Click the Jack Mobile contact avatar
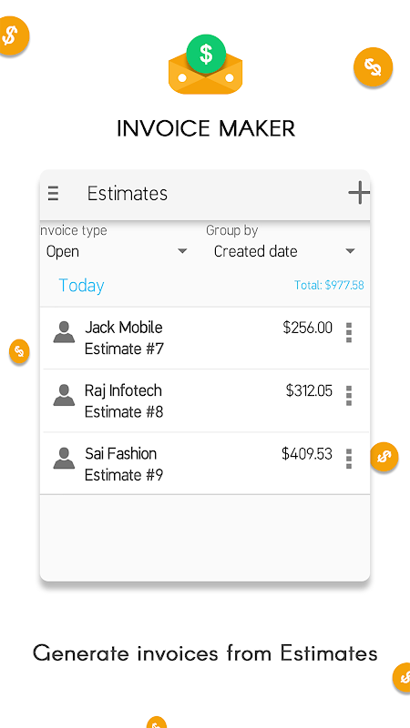 [x=64, y=332]
